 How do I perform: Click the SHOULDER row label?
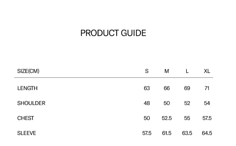pyautogui.click(x=31, y=103)
